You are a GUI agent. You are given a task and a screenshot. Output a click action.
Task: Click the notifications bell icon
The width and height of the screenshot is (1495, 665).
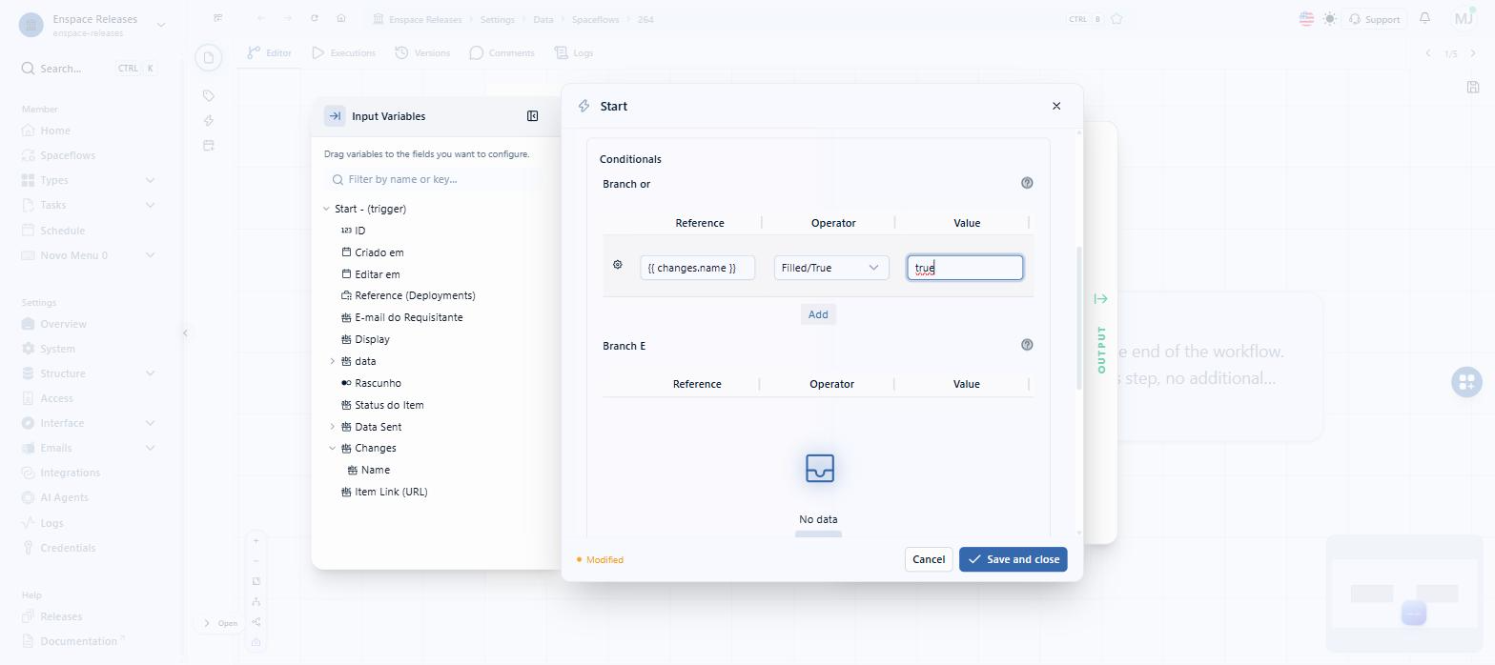coord(1424,18)
